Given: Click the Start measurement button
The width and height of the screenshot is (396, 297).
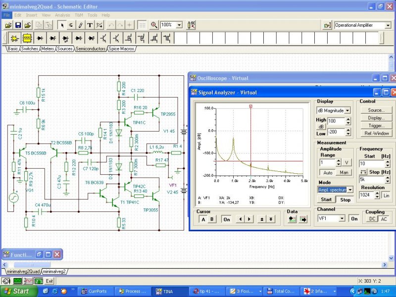Looking at the screenshot, I should pos(326,199).
